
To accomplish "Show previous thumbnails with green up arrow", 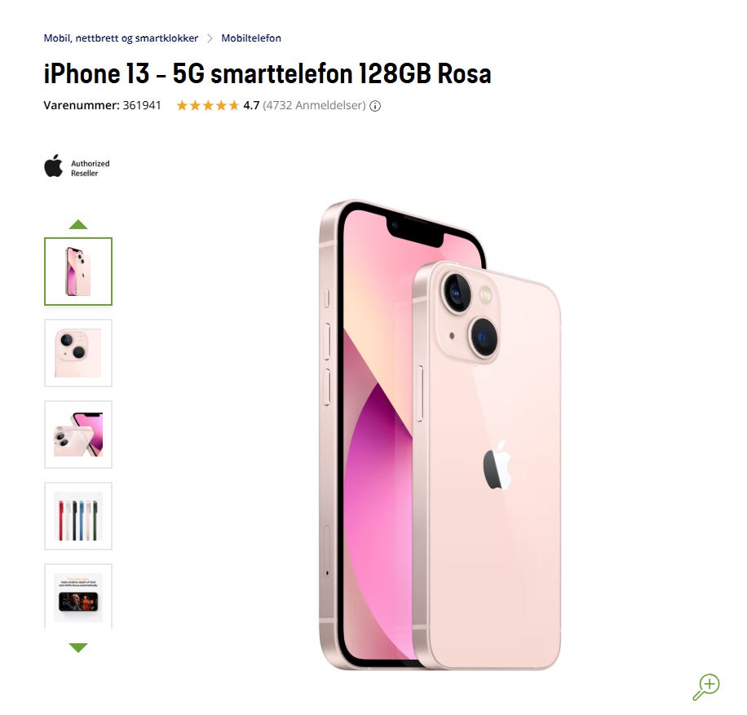I will (x=78, y=224).
